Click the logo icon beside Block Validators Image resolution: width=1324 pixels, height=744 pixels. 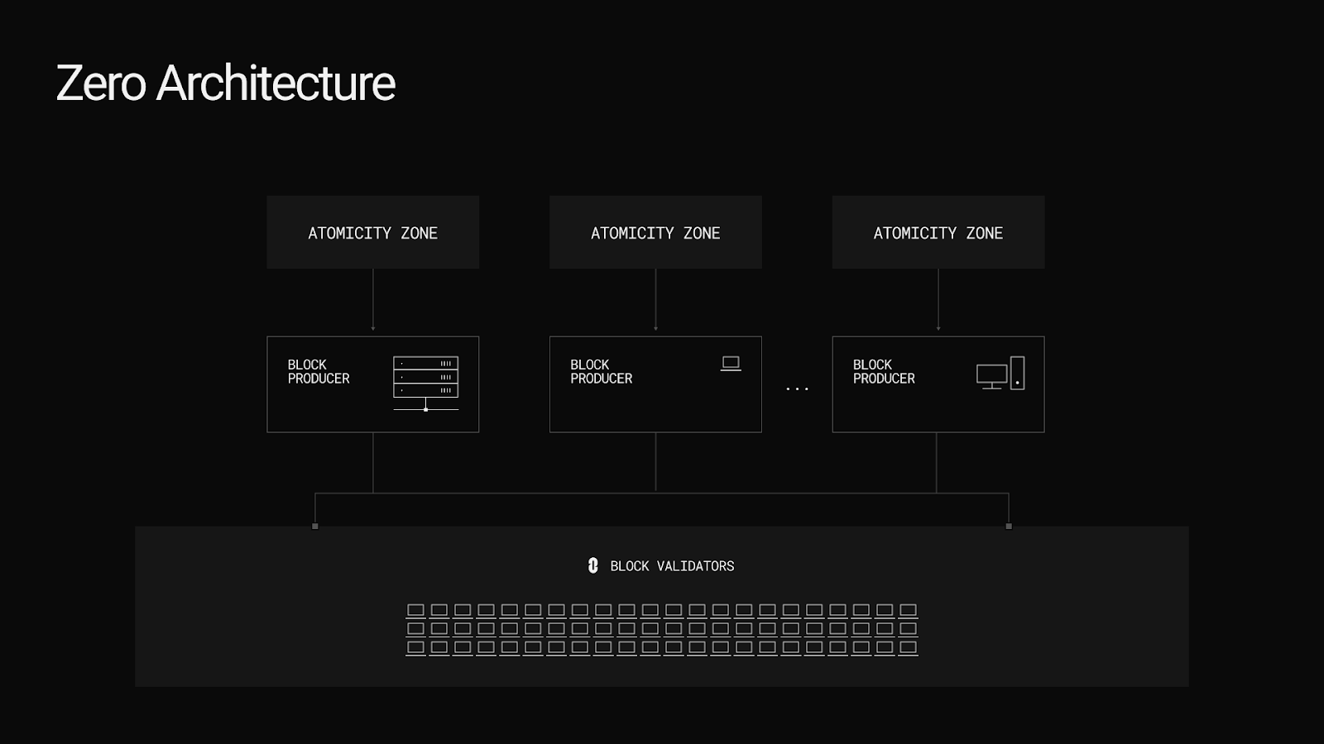pos(592,565)
